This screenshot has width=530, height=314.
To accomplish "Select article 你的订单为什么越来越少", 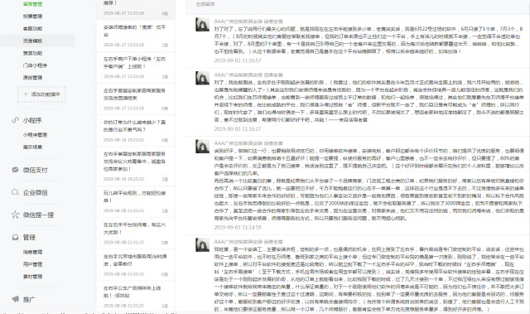I will [136, 131].
